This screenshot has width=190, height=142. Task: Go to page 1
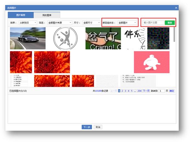(x=119, y=91)
